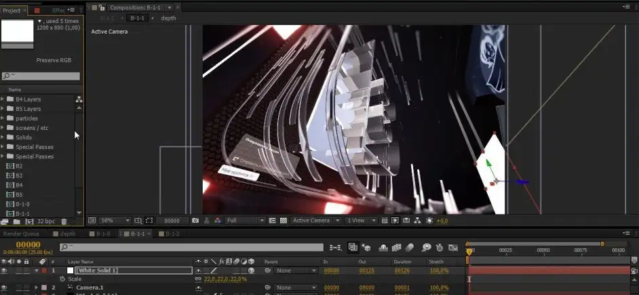Open the Comp Flowchart icon in viewer footer
This screenshot has width=639, height=295.
tap(417, 220)
